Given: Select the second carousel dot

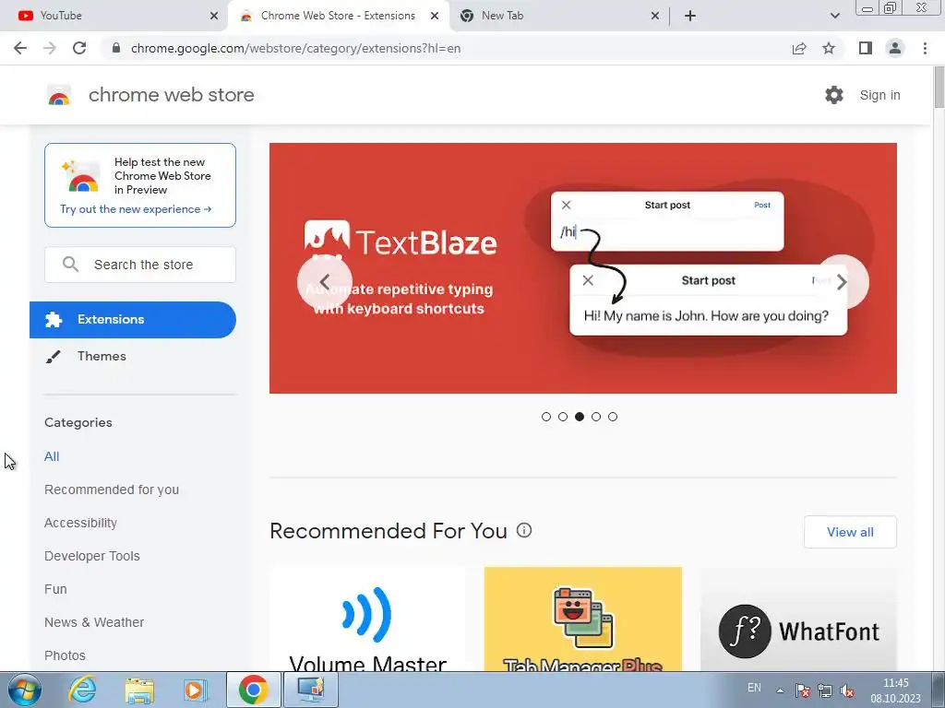Looking at the screenshot, I should (x=563, y=417).
